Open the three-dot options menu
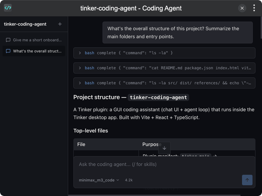 254,8
